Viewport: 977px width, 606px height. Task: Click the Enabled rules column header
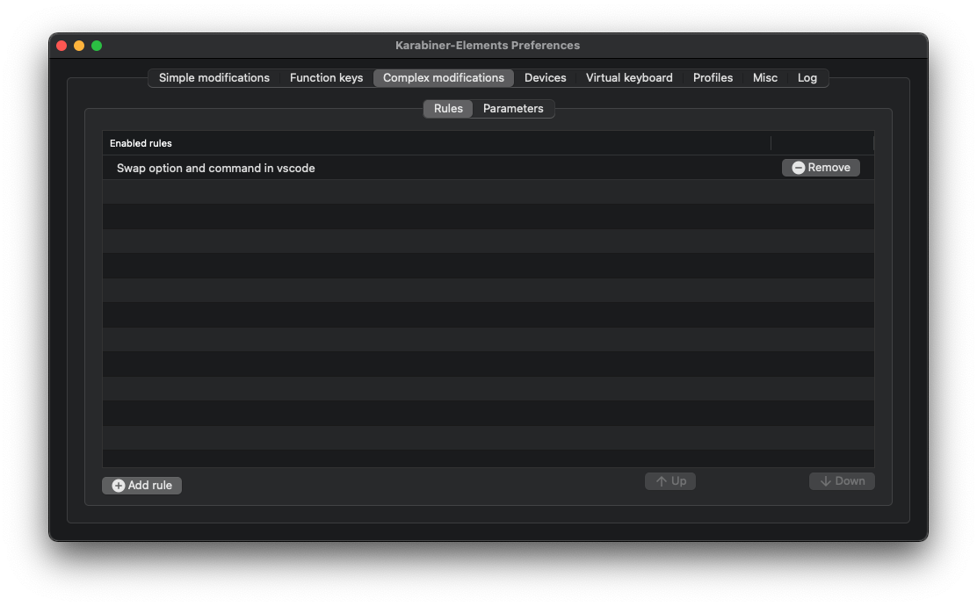click(436, 143)
